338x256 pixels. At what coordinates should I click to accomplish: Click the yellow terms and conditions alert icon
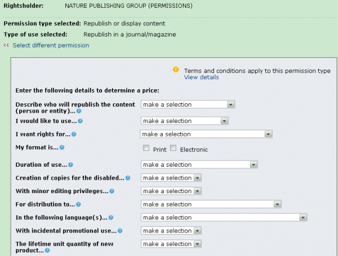pyautogui.click(x=176, y=70)
